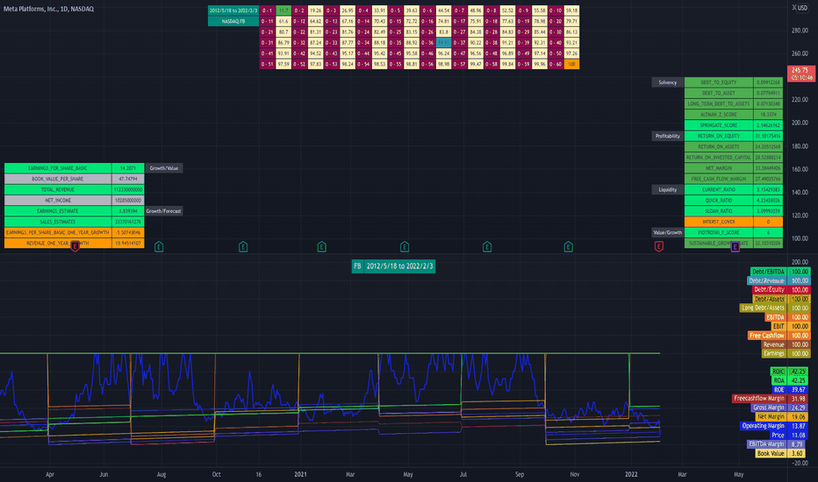Viewport: 818px width, 482px height.
Task: Select the ALTMAN_Z_SCORE cell
Action: [x=719, y=115]
